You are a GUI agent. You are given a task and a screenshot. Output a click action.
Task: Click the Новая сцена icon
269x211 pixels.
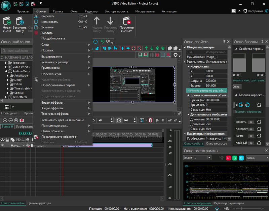click(7, 21)
